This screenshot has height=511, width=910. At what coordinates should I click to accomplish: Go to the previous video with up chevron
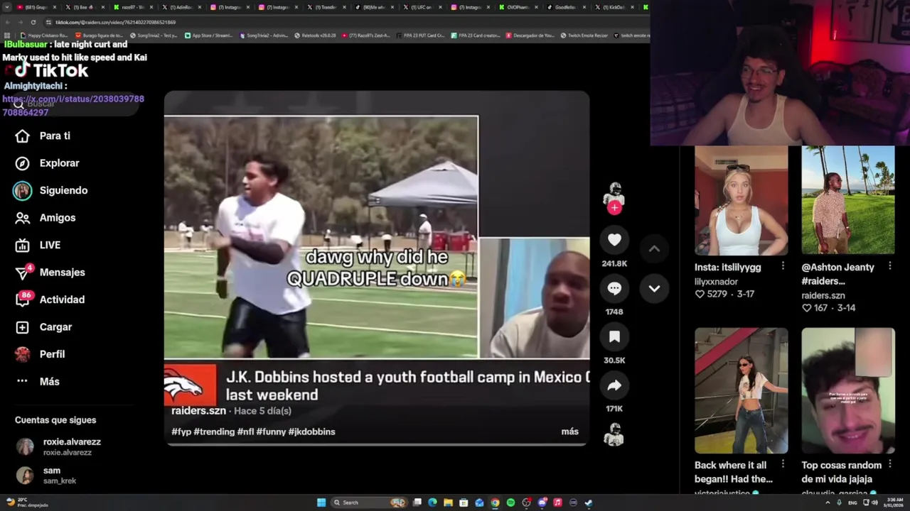[654, 248]
